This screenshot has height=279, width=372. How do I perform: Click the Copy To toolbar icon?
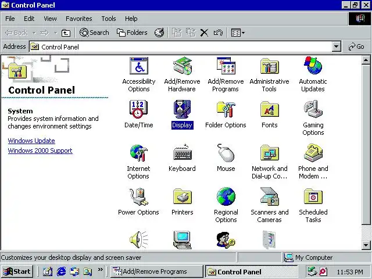191,33
